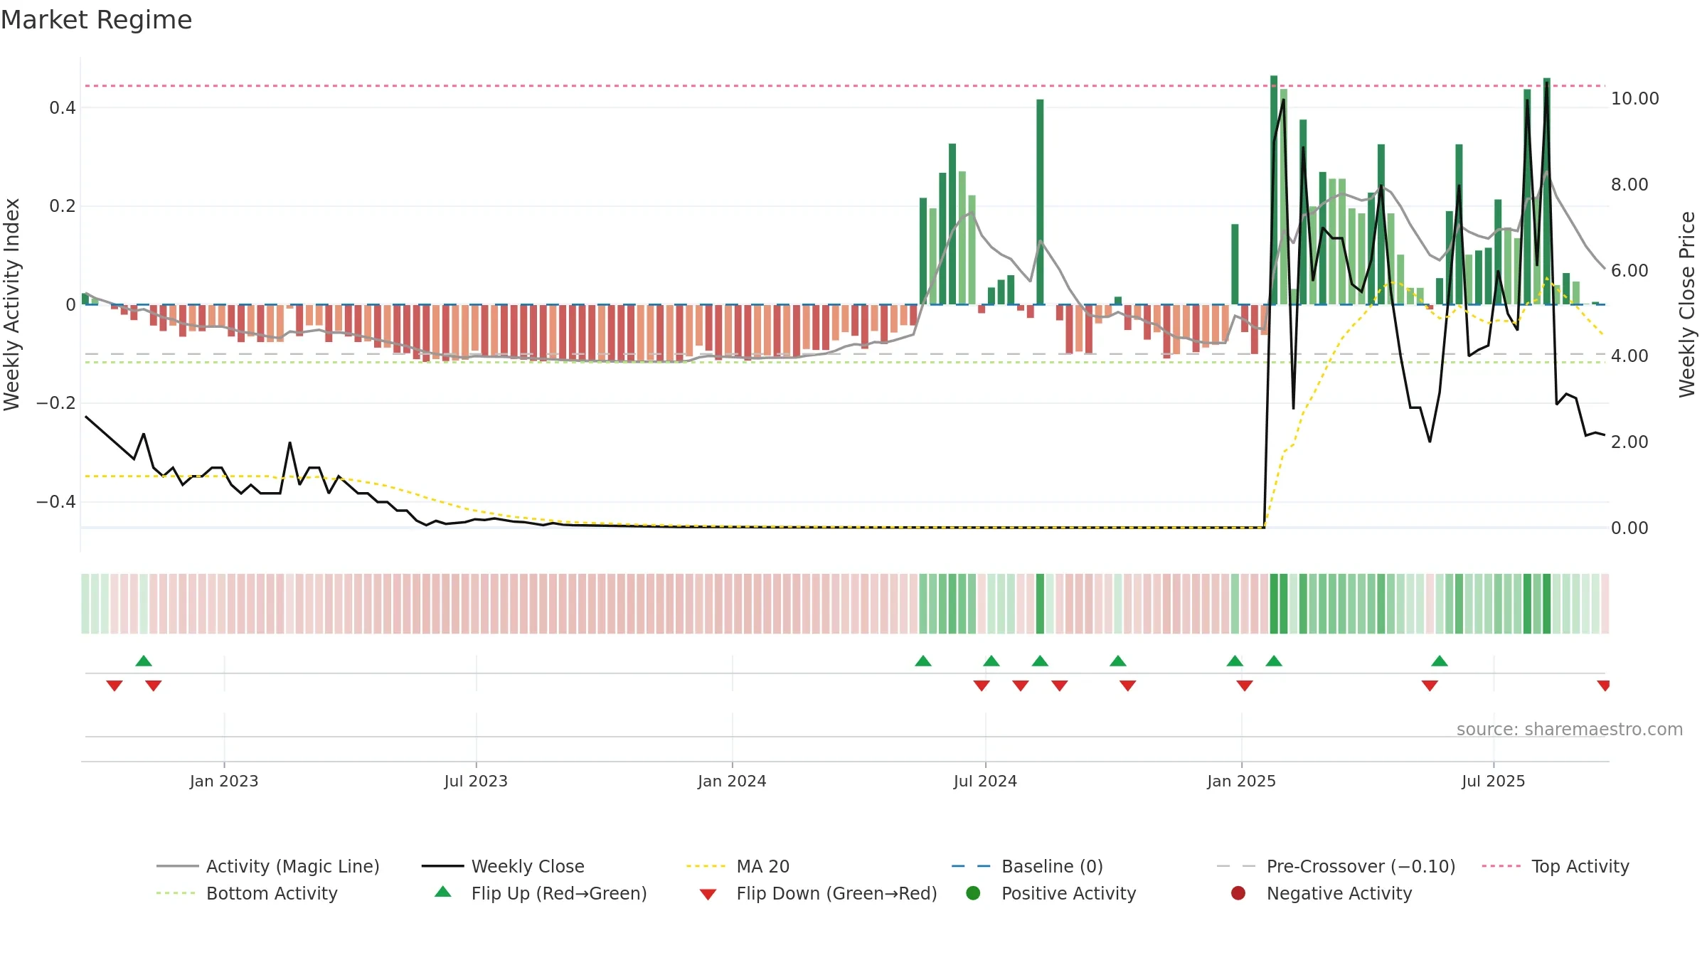Click Flip Down (Green→Red) legend triangle icon
Viewport: 1707px width, 960px height.
tap(708, 895)
